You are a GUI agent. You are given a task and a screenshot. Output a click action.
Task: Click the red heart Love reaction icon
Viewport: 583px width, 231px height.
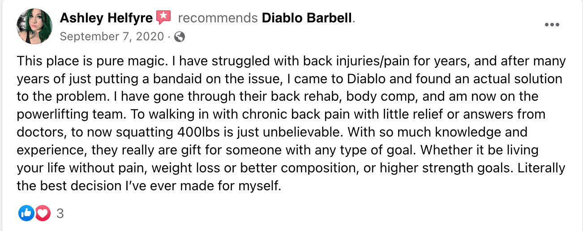point(43,214)
